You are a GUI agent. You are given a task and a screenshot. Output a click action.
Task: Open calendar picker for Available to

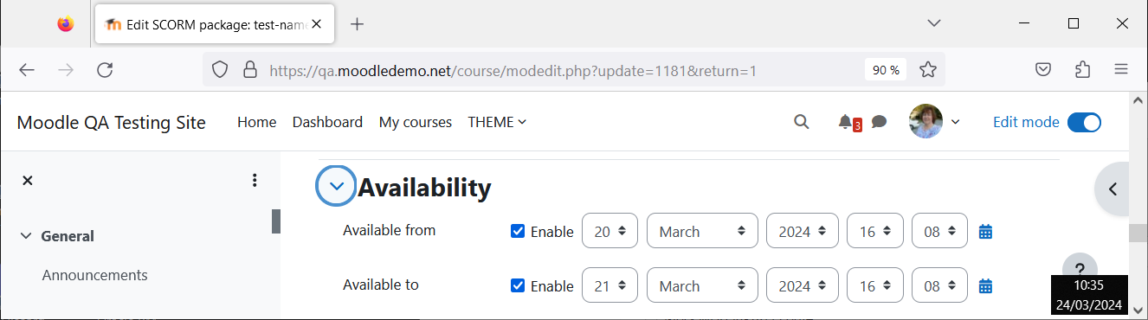985,285
